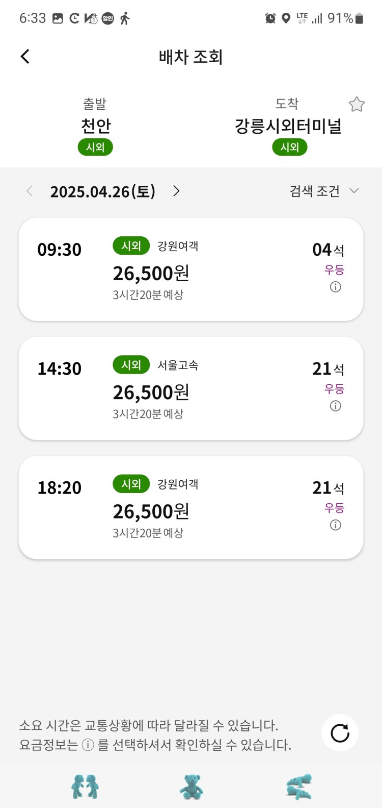The image size is (382, 808).
Task: Tap the two teddy bears icon
Action: pos(85,787)
